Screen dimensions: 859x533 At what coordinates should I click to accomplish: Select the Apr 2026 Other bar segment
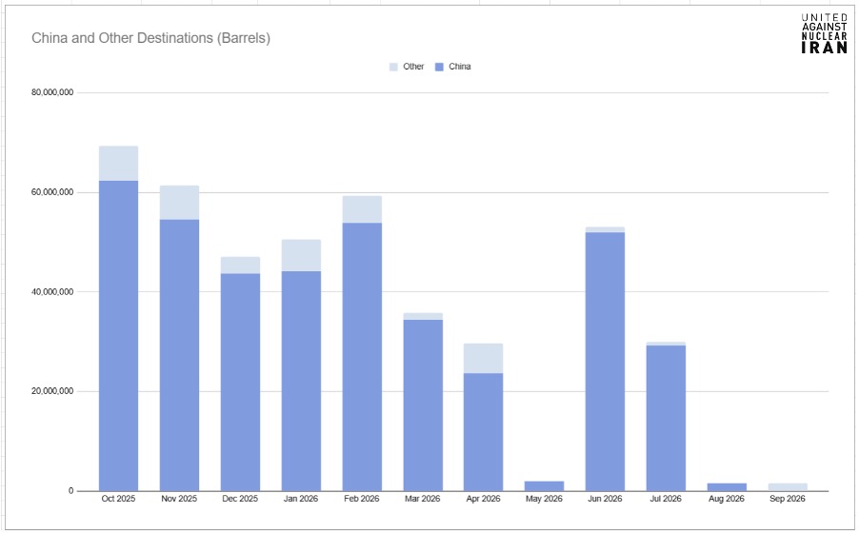[483, 359]
